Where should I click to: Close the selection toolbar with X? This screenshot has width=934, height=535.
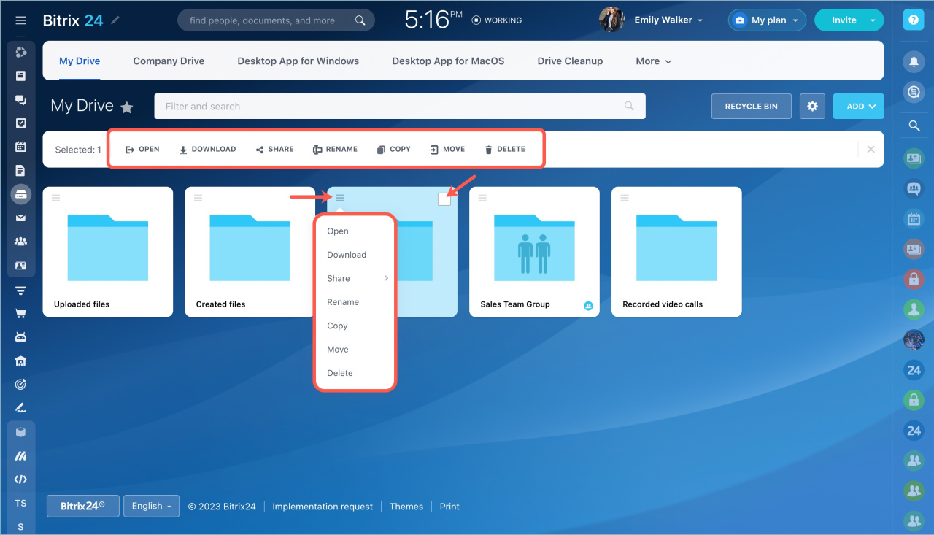(871, 149)
